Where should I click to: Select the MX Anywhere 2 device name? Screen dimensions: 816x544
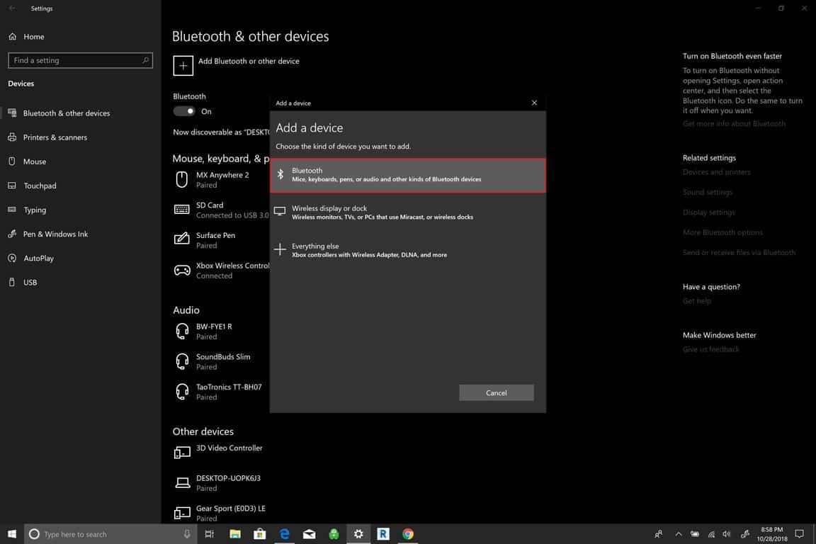[222, 175]
